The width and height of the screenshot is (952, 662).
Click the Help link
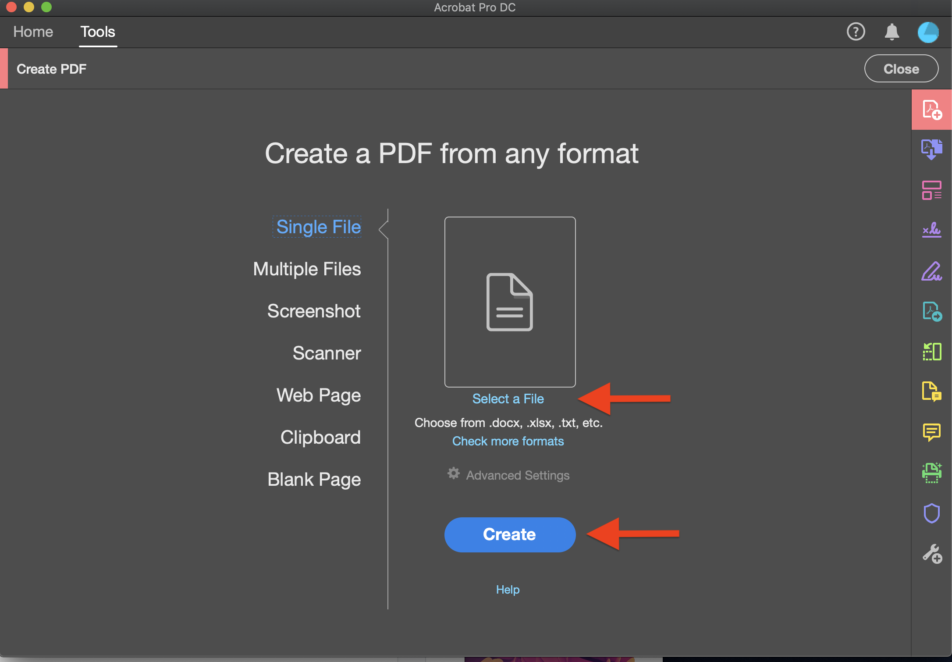click(507, 588)
